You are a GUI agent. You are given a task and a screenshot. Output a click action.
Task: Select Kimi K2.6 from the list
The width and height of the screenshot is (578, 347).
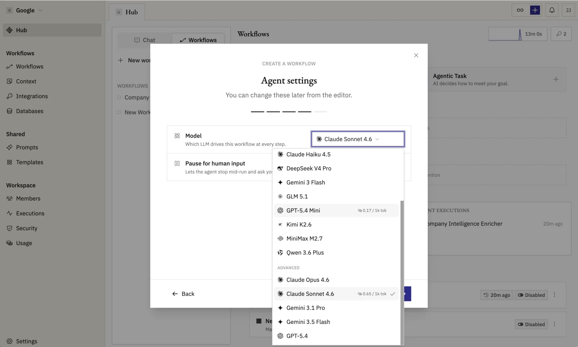pyautogui.click(x=336, y=225)
